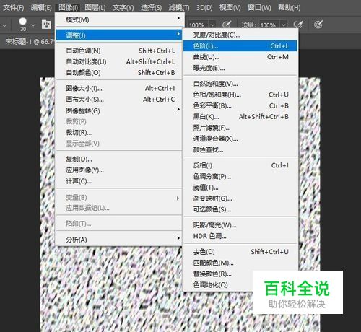Choose 自动色调(N) from the menu
The height and width of the screenshot is (332, 361).
click(x=118, y=51)
